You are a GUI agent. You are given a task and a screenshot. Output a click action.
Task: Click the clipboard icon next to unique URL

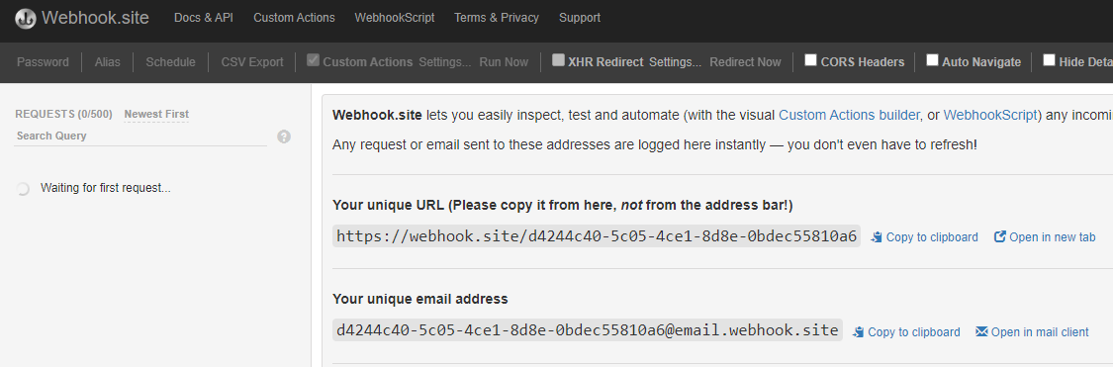pos(877,237)
